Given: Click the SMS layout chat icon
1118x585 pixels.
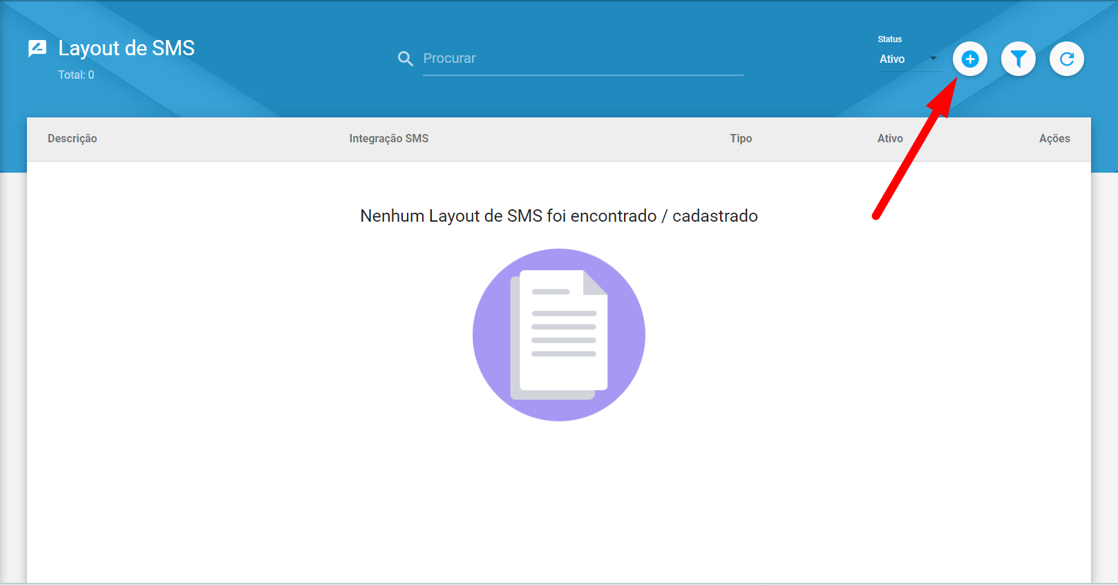Looking at the screenshot, I should [37, 48].
